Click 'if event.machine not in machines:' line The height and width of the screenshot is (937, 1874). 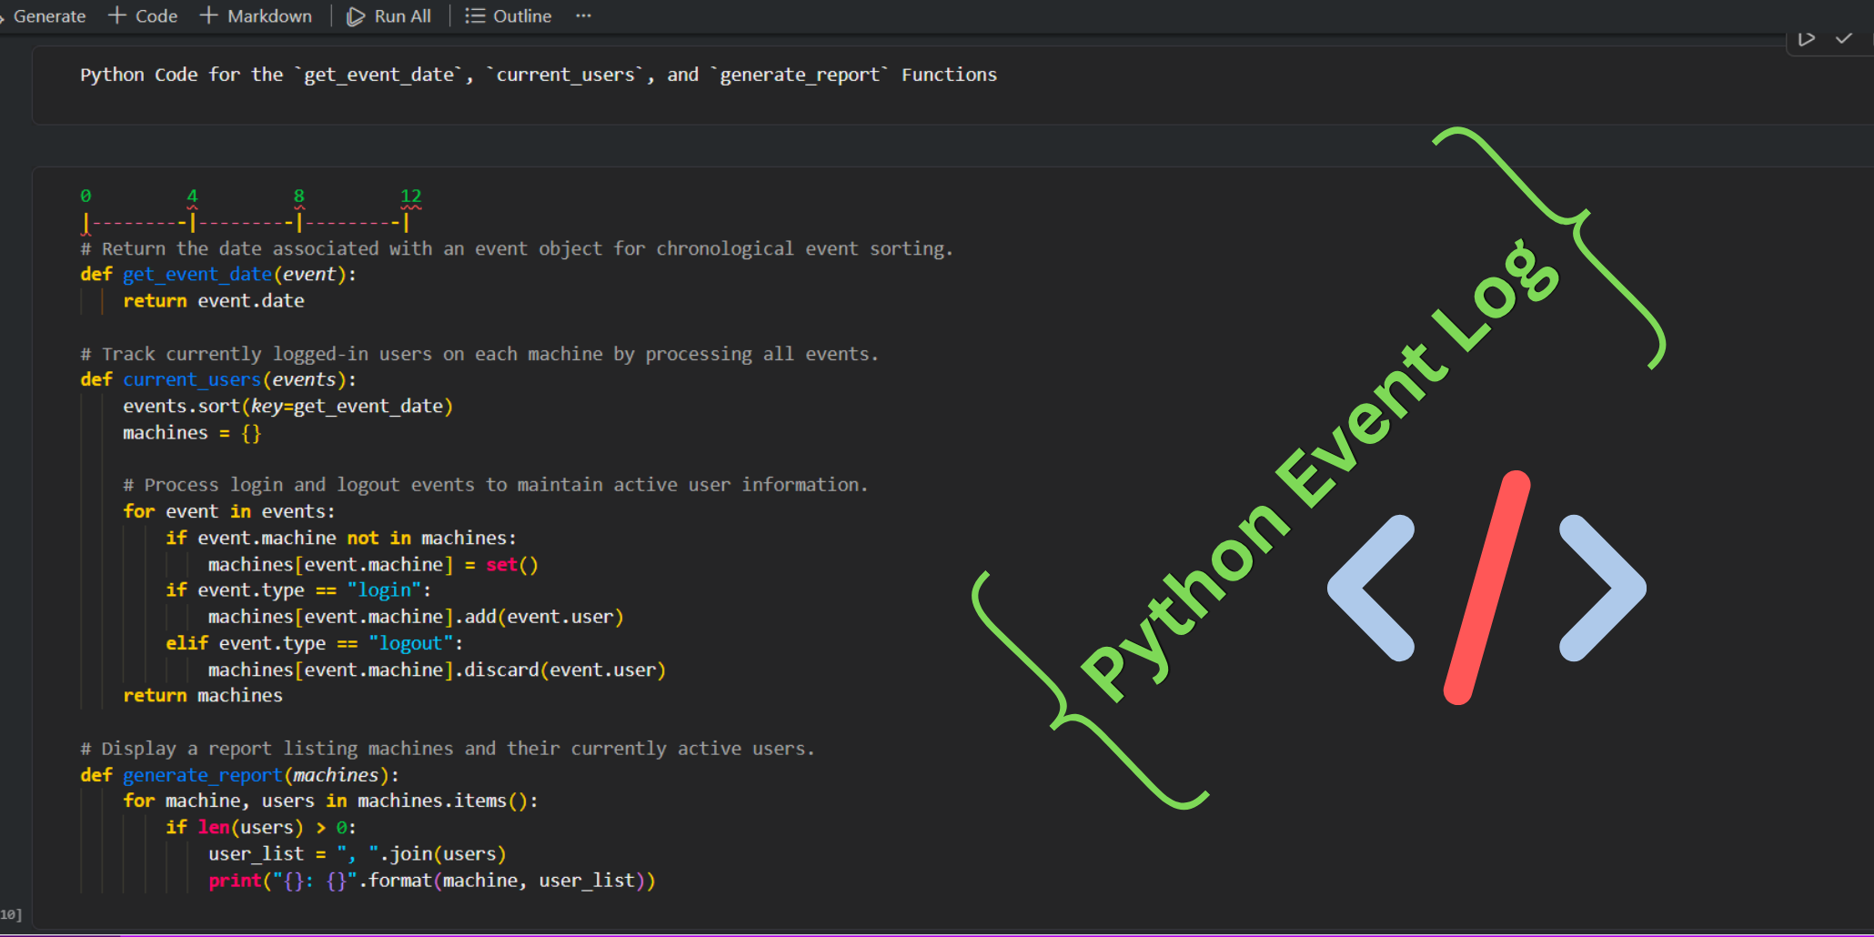click(x=341, y=538)
